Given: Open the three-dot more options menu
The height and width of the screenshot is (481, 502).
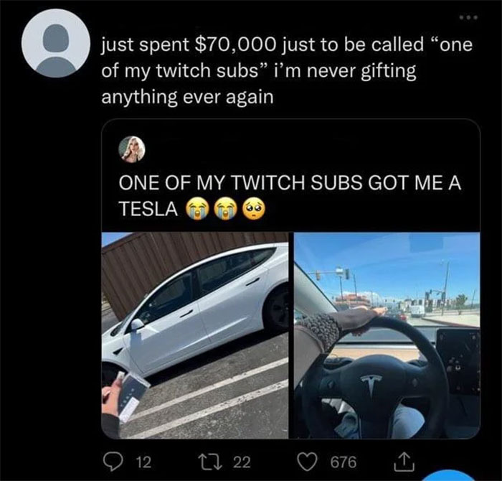Looking at the screenshot, I should (468, 17).
